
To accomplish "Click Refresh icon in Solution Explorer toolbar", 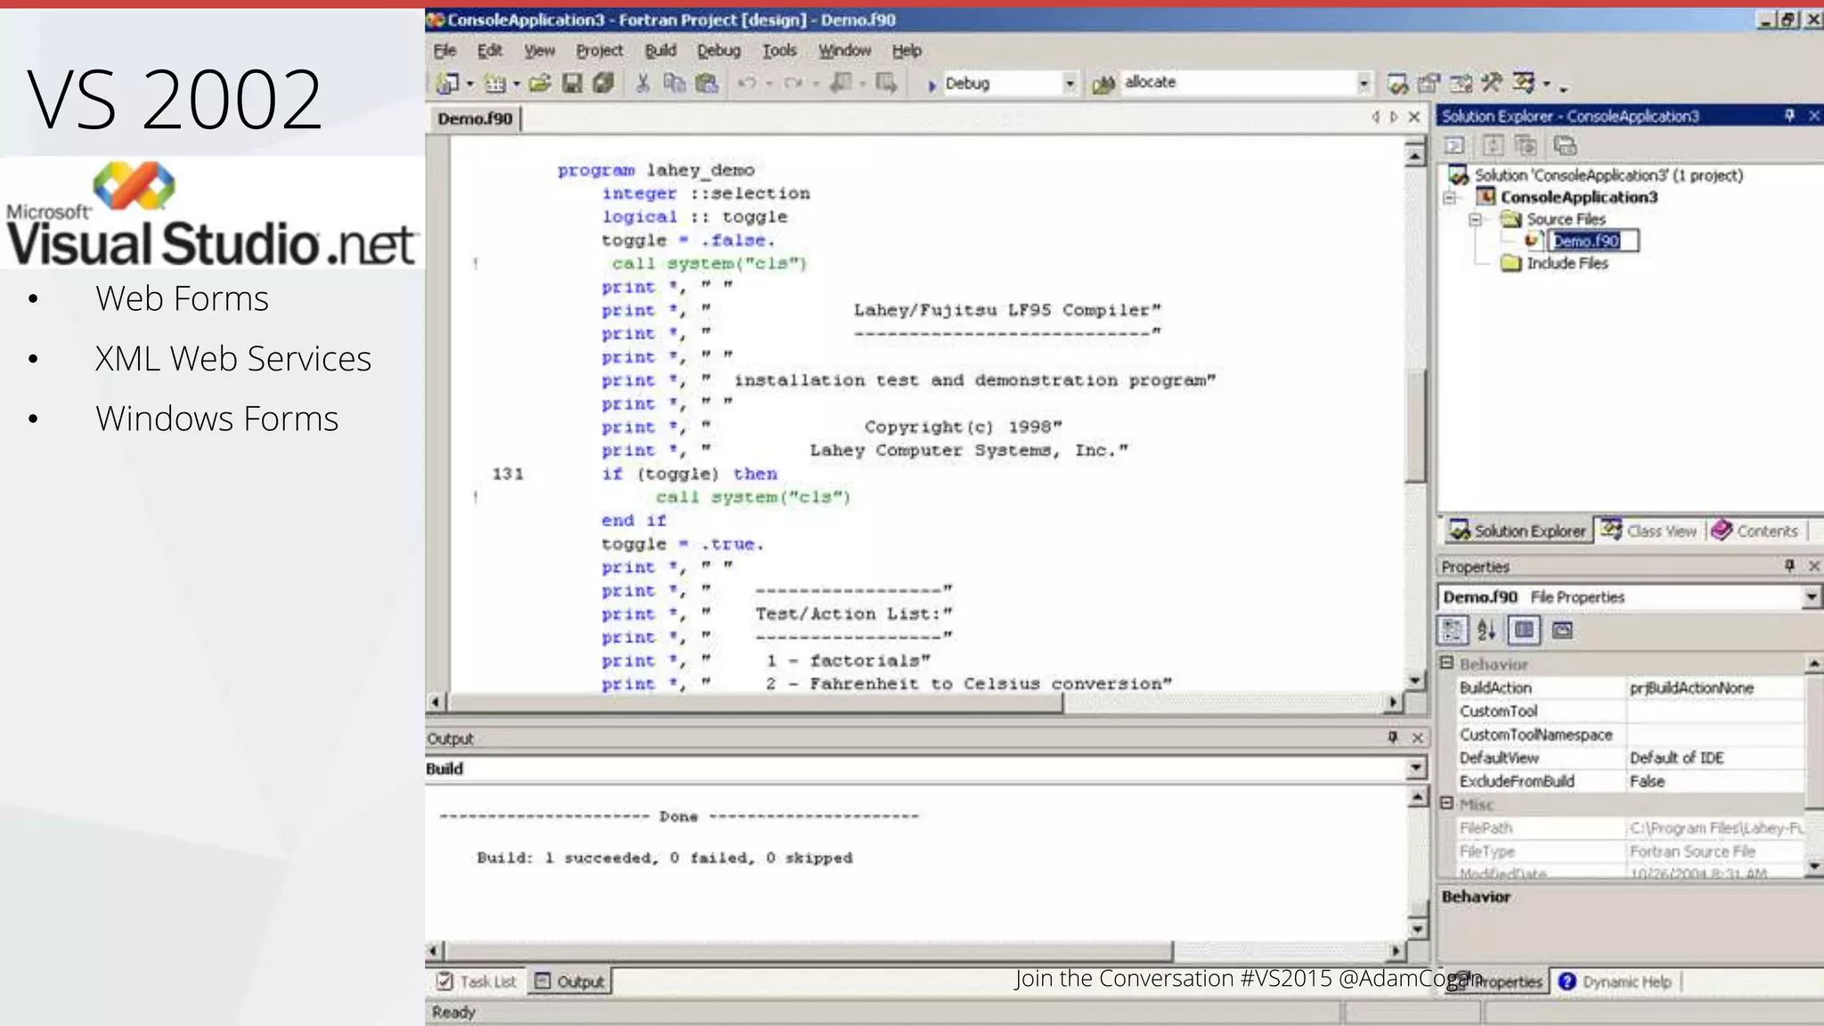I will [x=1494, y=145].
